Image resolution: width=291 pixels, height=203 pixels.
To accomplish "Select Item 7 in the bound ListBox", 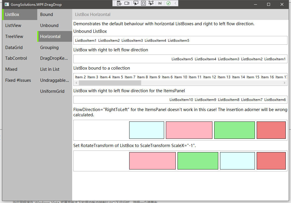I will click(130, 77).
